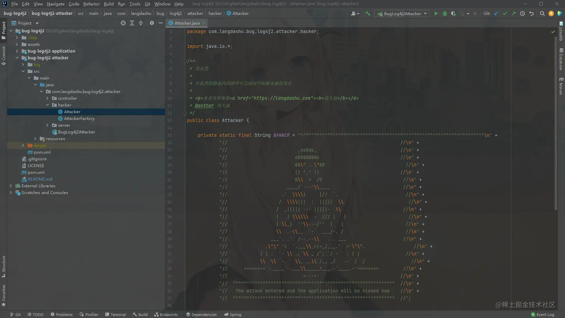Open the Spring tool window

(x=233, y=315)
